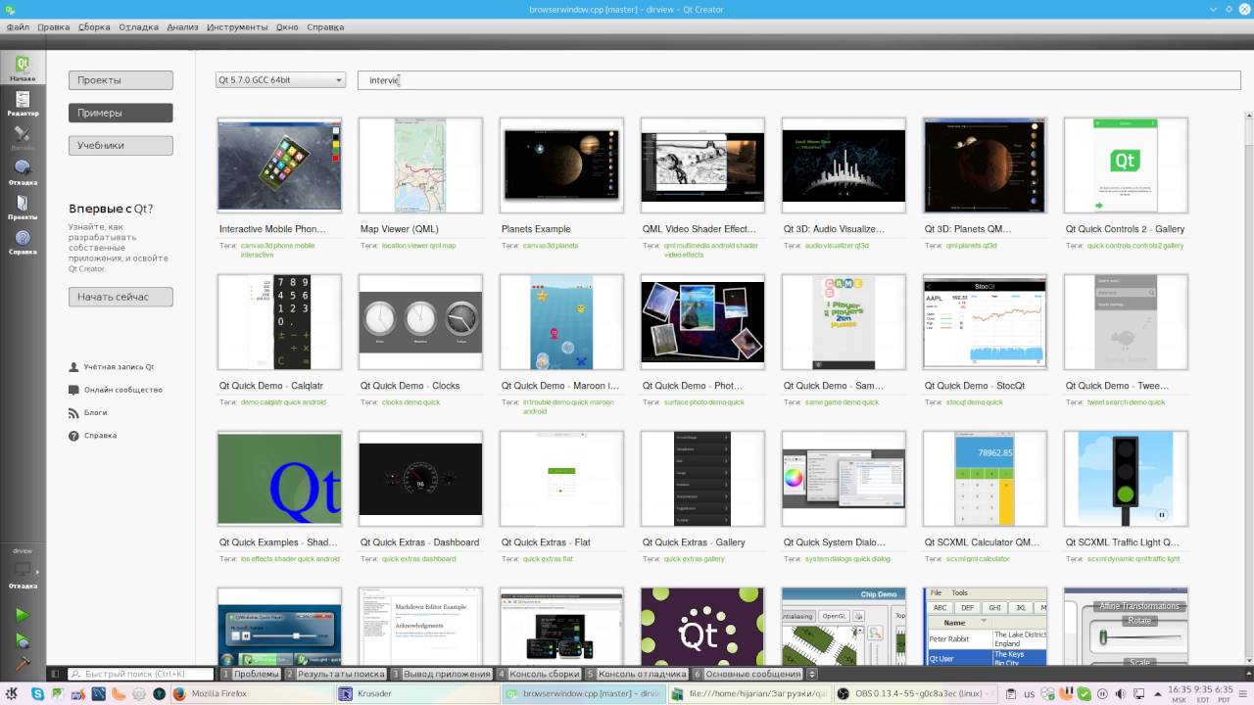Open the Начало welcome mode

coord(23,67)
